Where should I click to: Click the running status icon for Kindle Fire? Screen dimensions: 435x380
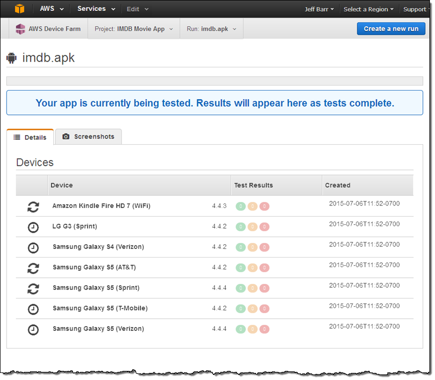coord(33,206)
